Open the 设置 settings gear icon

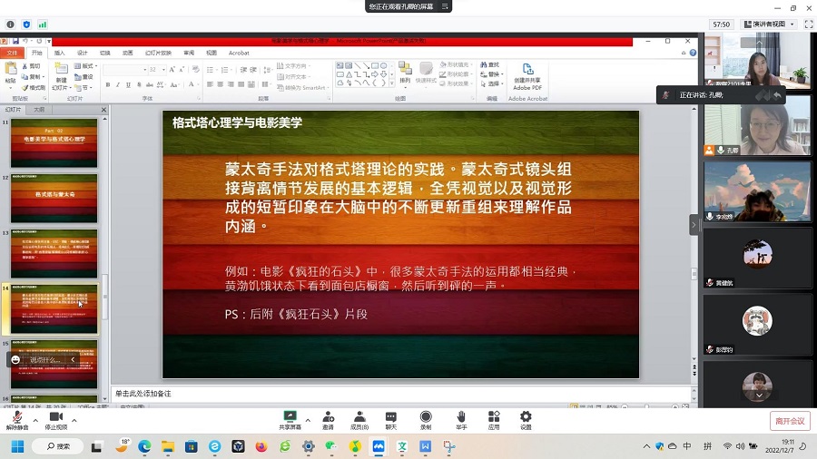click(x=526, y=416)
